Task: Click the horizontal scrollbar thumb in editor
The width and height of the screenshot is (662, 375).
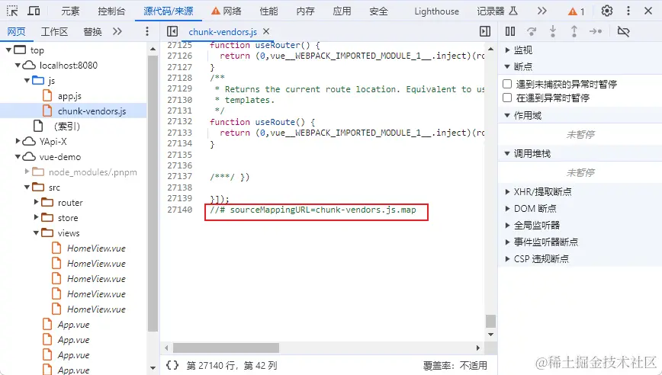Action: 226,348
